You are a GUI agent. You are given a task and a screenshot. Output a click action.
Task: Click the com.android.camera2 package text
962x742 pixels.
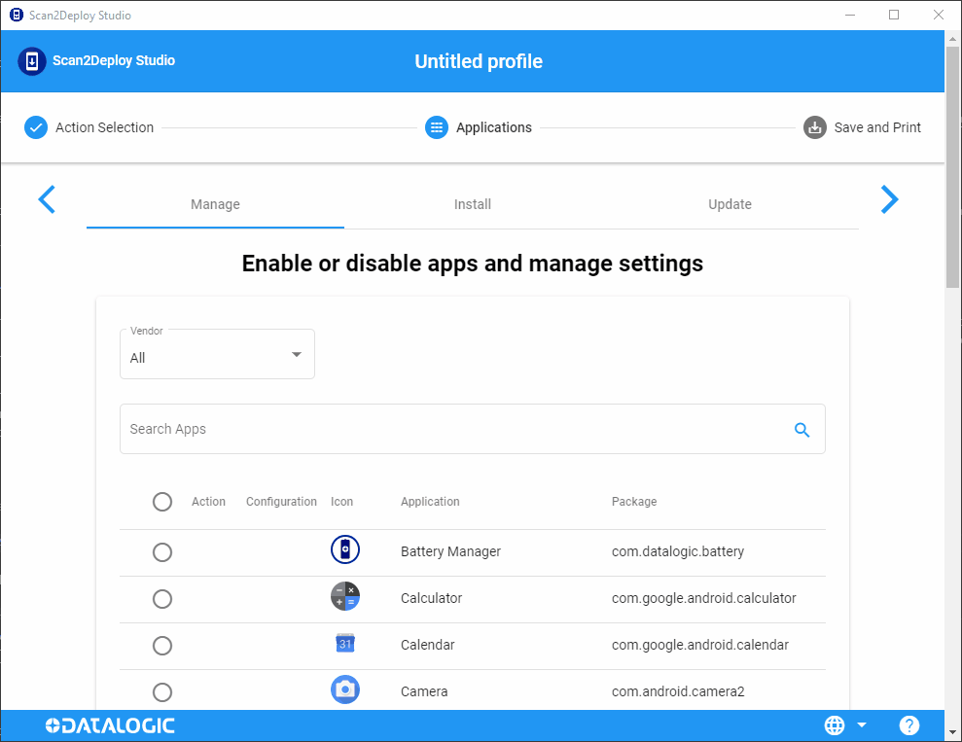[x=678, y=691]
